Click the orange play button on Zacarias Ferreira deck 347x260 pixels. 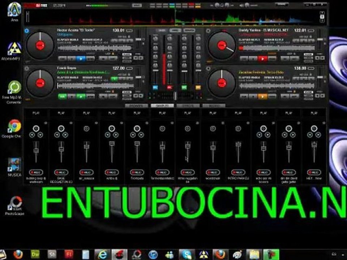coord(262,97)
